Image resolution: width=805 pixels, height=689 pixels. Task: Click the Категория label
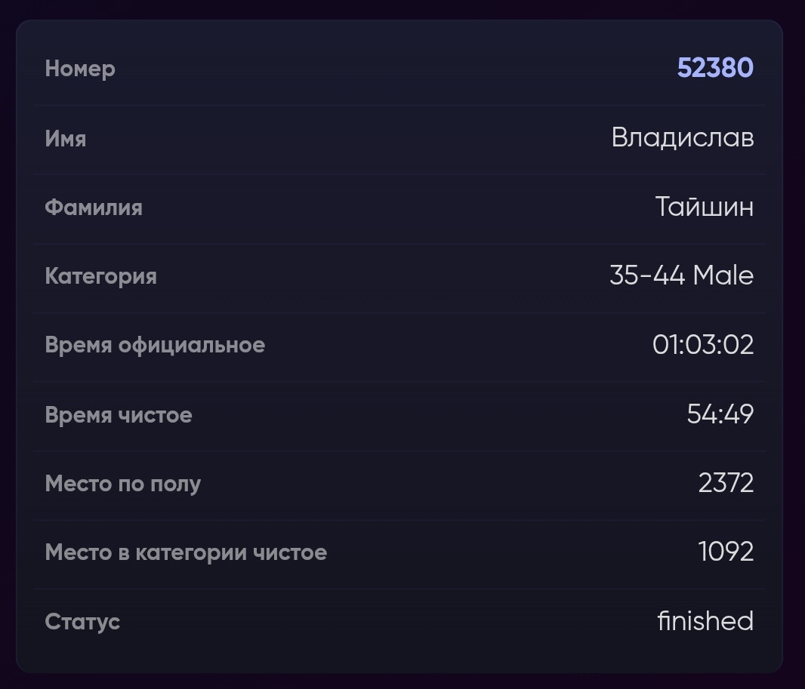click(x=101, y=276)
